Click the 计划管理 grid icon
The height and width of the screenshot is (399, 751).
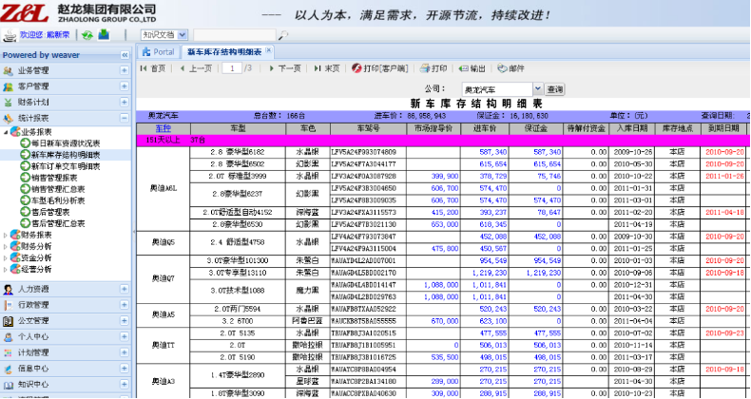pyautogui.click(x=9, y=352)
